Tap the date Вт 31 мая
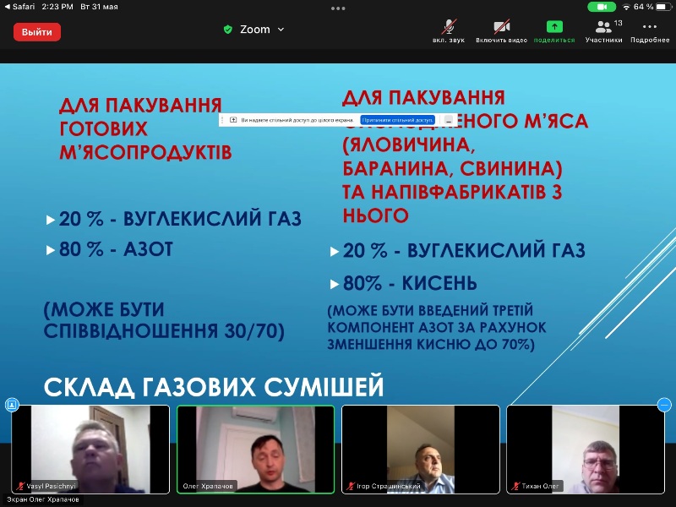This screenshot has height=507, width=676. [99, 7]
